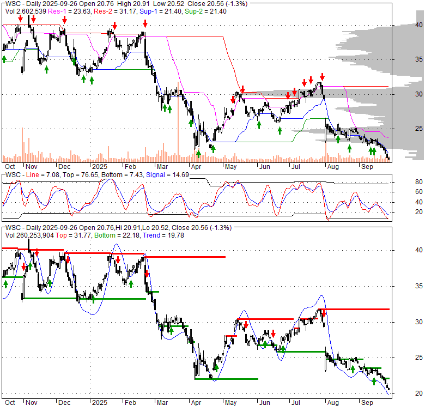The height and width of the screenshot is (406, 425).
Task: Click the 'Oct' label on bottom chart axis
Action: (x=10, y=403)
